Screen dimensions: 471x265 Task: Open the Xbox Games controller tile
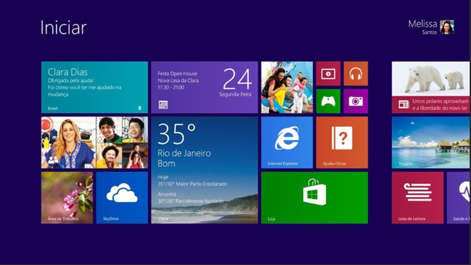[328, 101]
